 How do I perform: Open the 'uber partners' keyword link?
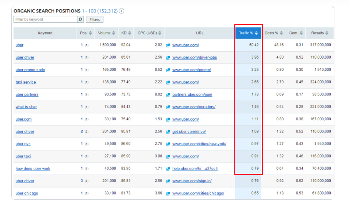click(x=27, y=95)
